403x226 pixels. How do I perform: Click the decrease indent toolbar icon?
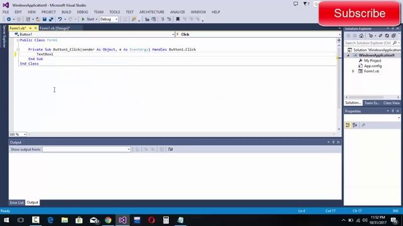click(147, 19)
